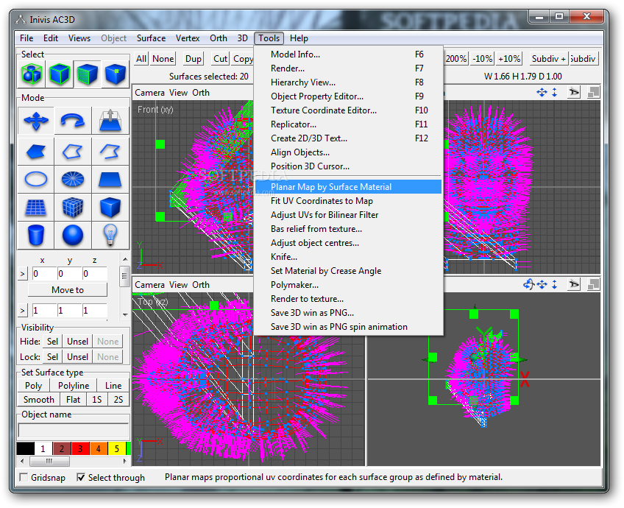Click the Move to button
Screen dimensions: 624x508
68,290
